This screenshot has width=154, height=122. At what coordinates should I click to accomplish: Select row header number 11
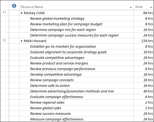(4, 13)
